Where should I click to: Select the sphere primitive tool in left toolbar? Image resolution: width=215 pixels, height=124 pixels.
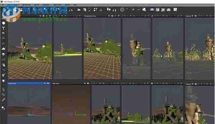click(4, 23)
